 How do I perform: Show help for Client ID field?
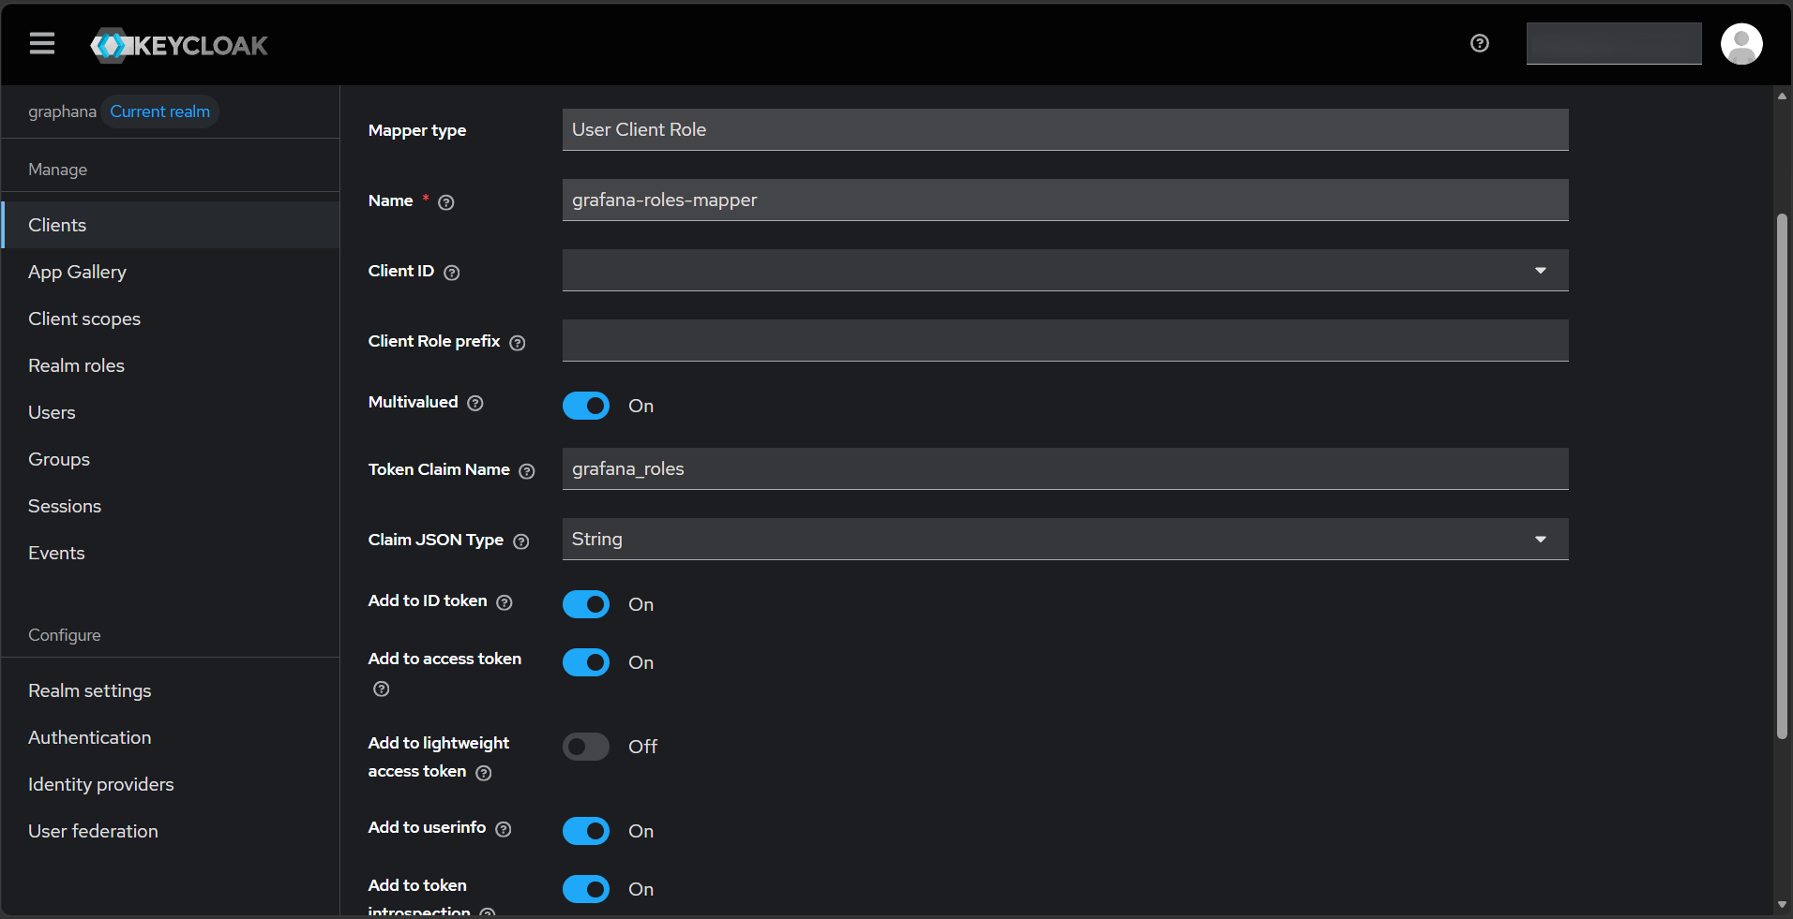[452, 273]
